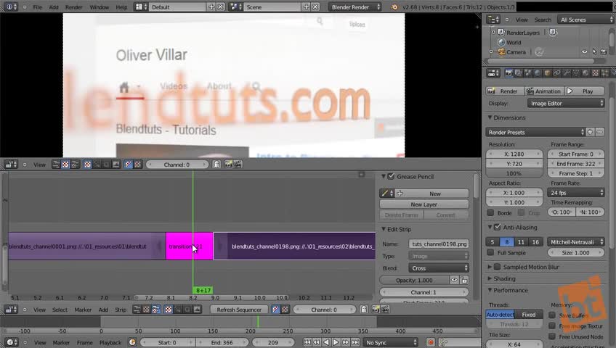Open the Strip menu in the sequencer header
616x348 pixels.
[120, 310]
